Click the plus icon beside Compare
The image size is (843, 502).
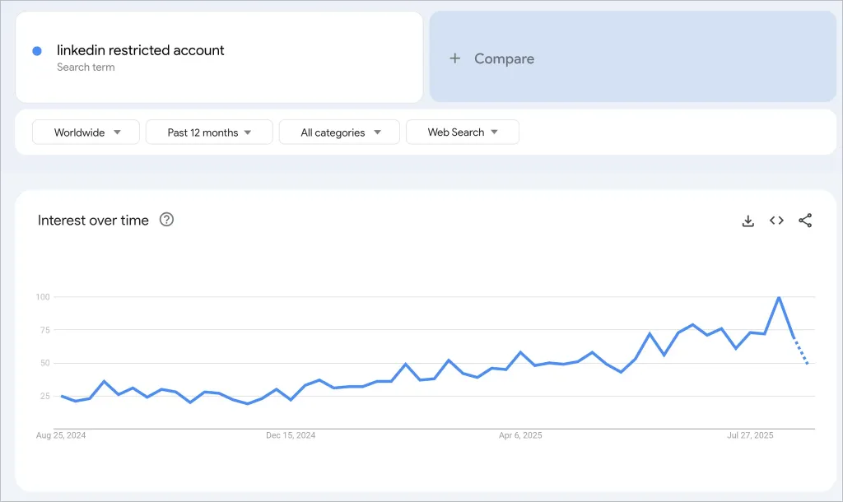tap(454, 58)
